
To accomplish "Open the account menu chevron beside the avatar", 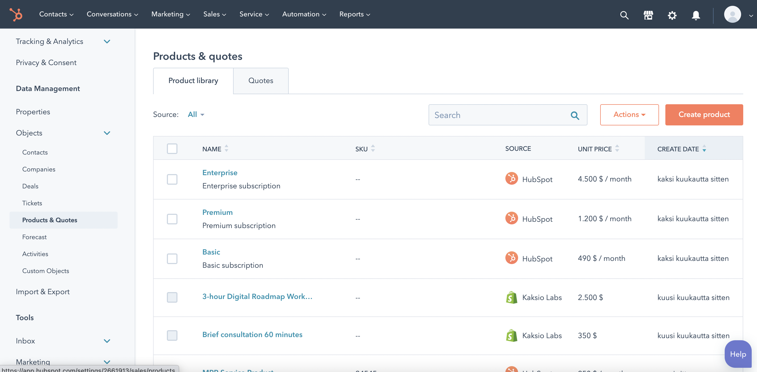I will pyautogui.click(x=751, y=15).
